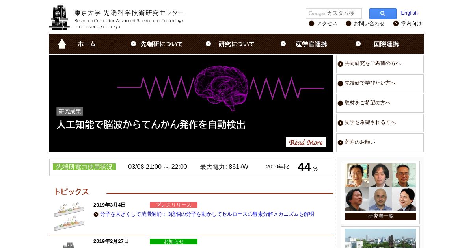Click the researcher photos collage

(x=380, y=187)
